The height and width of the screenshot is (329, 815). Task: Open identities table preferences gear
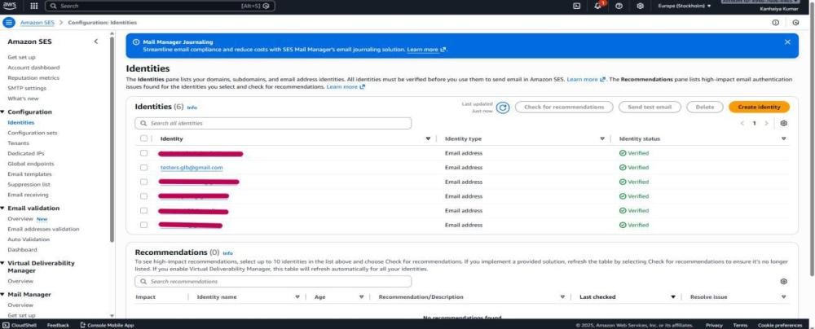783,123
